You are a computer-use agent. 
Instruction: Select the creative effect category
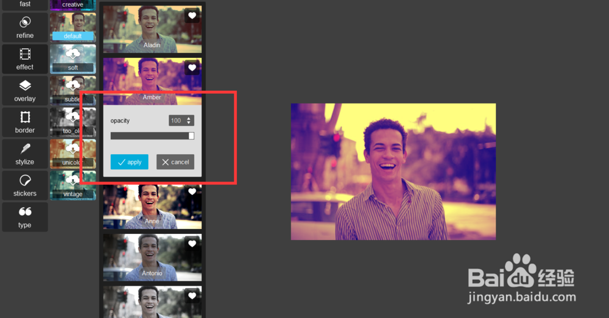72,5
